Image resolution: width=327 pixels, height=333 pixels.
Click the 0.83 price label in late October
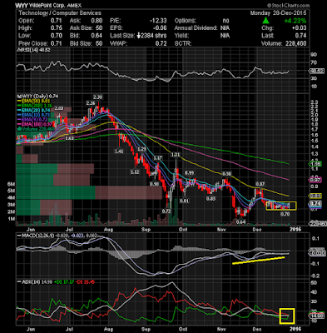(211, 198)
